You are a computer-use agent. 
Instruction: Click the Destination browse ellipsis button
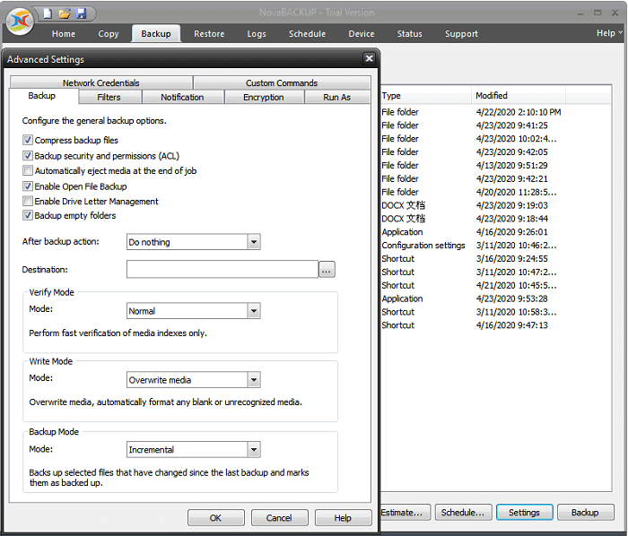(x=327, y=269)
